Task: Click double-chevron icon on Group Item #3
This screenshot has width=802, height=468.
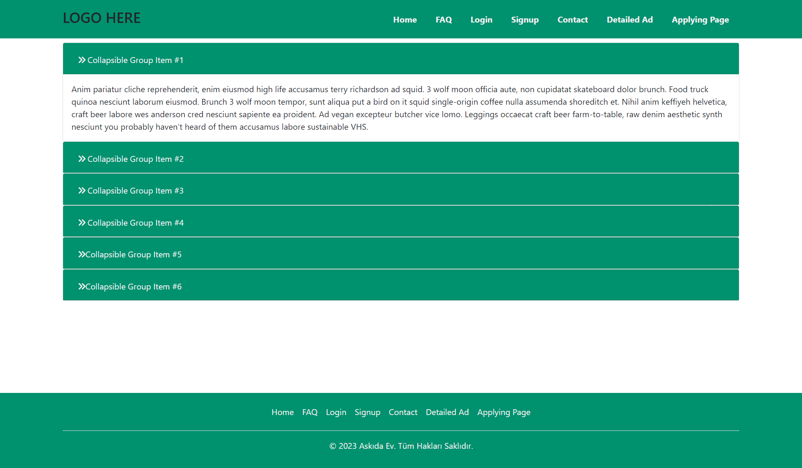Action: click(x=82, y=191)
